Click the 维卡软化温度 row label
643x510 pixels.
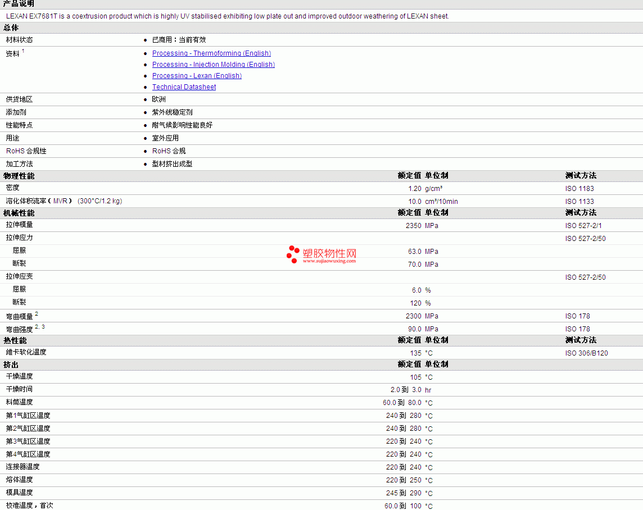click(26, 352)
